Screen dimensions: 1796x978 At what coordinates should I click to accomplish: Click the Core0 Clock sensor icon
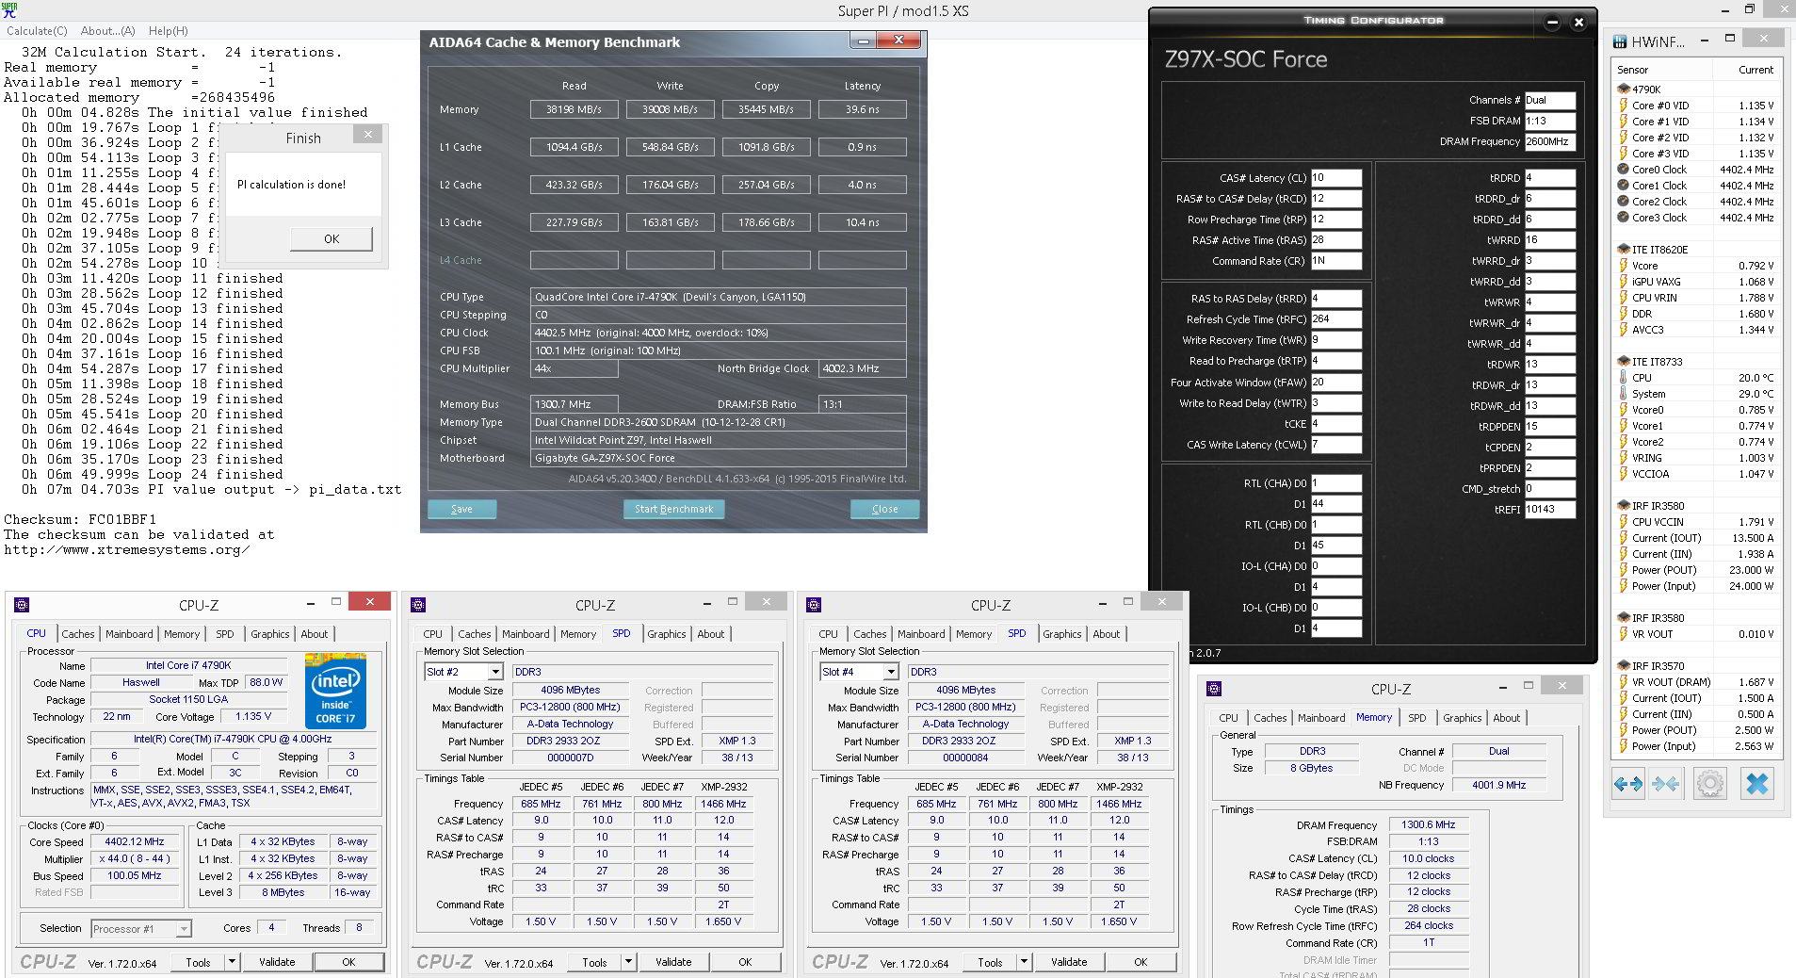click(1624, 170)
